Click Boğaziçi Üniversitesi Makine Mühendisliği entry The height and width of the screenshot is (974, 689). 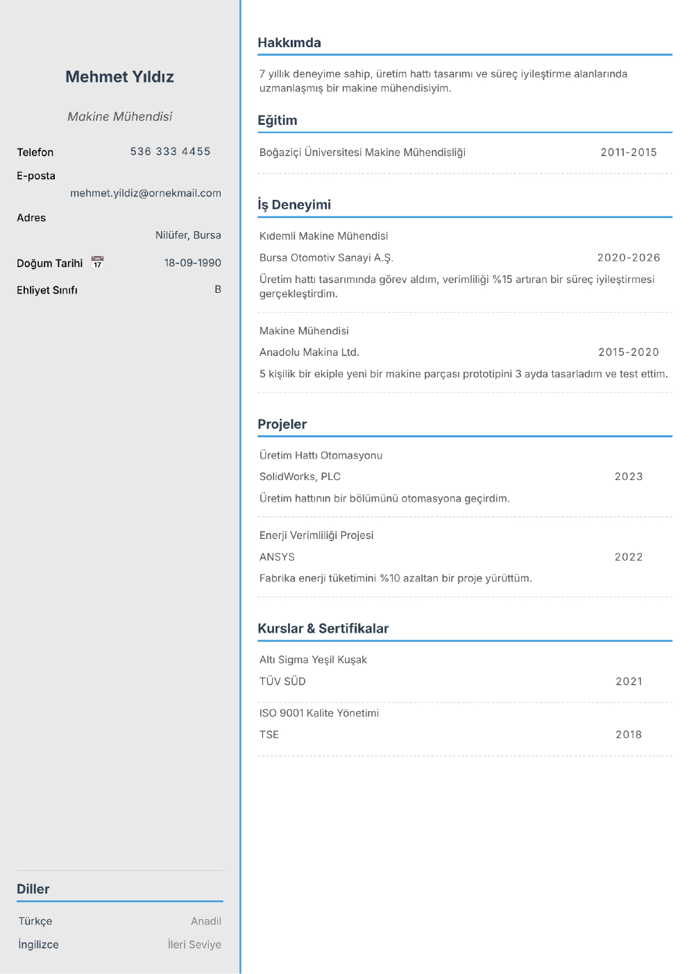[x=362, y=153]
